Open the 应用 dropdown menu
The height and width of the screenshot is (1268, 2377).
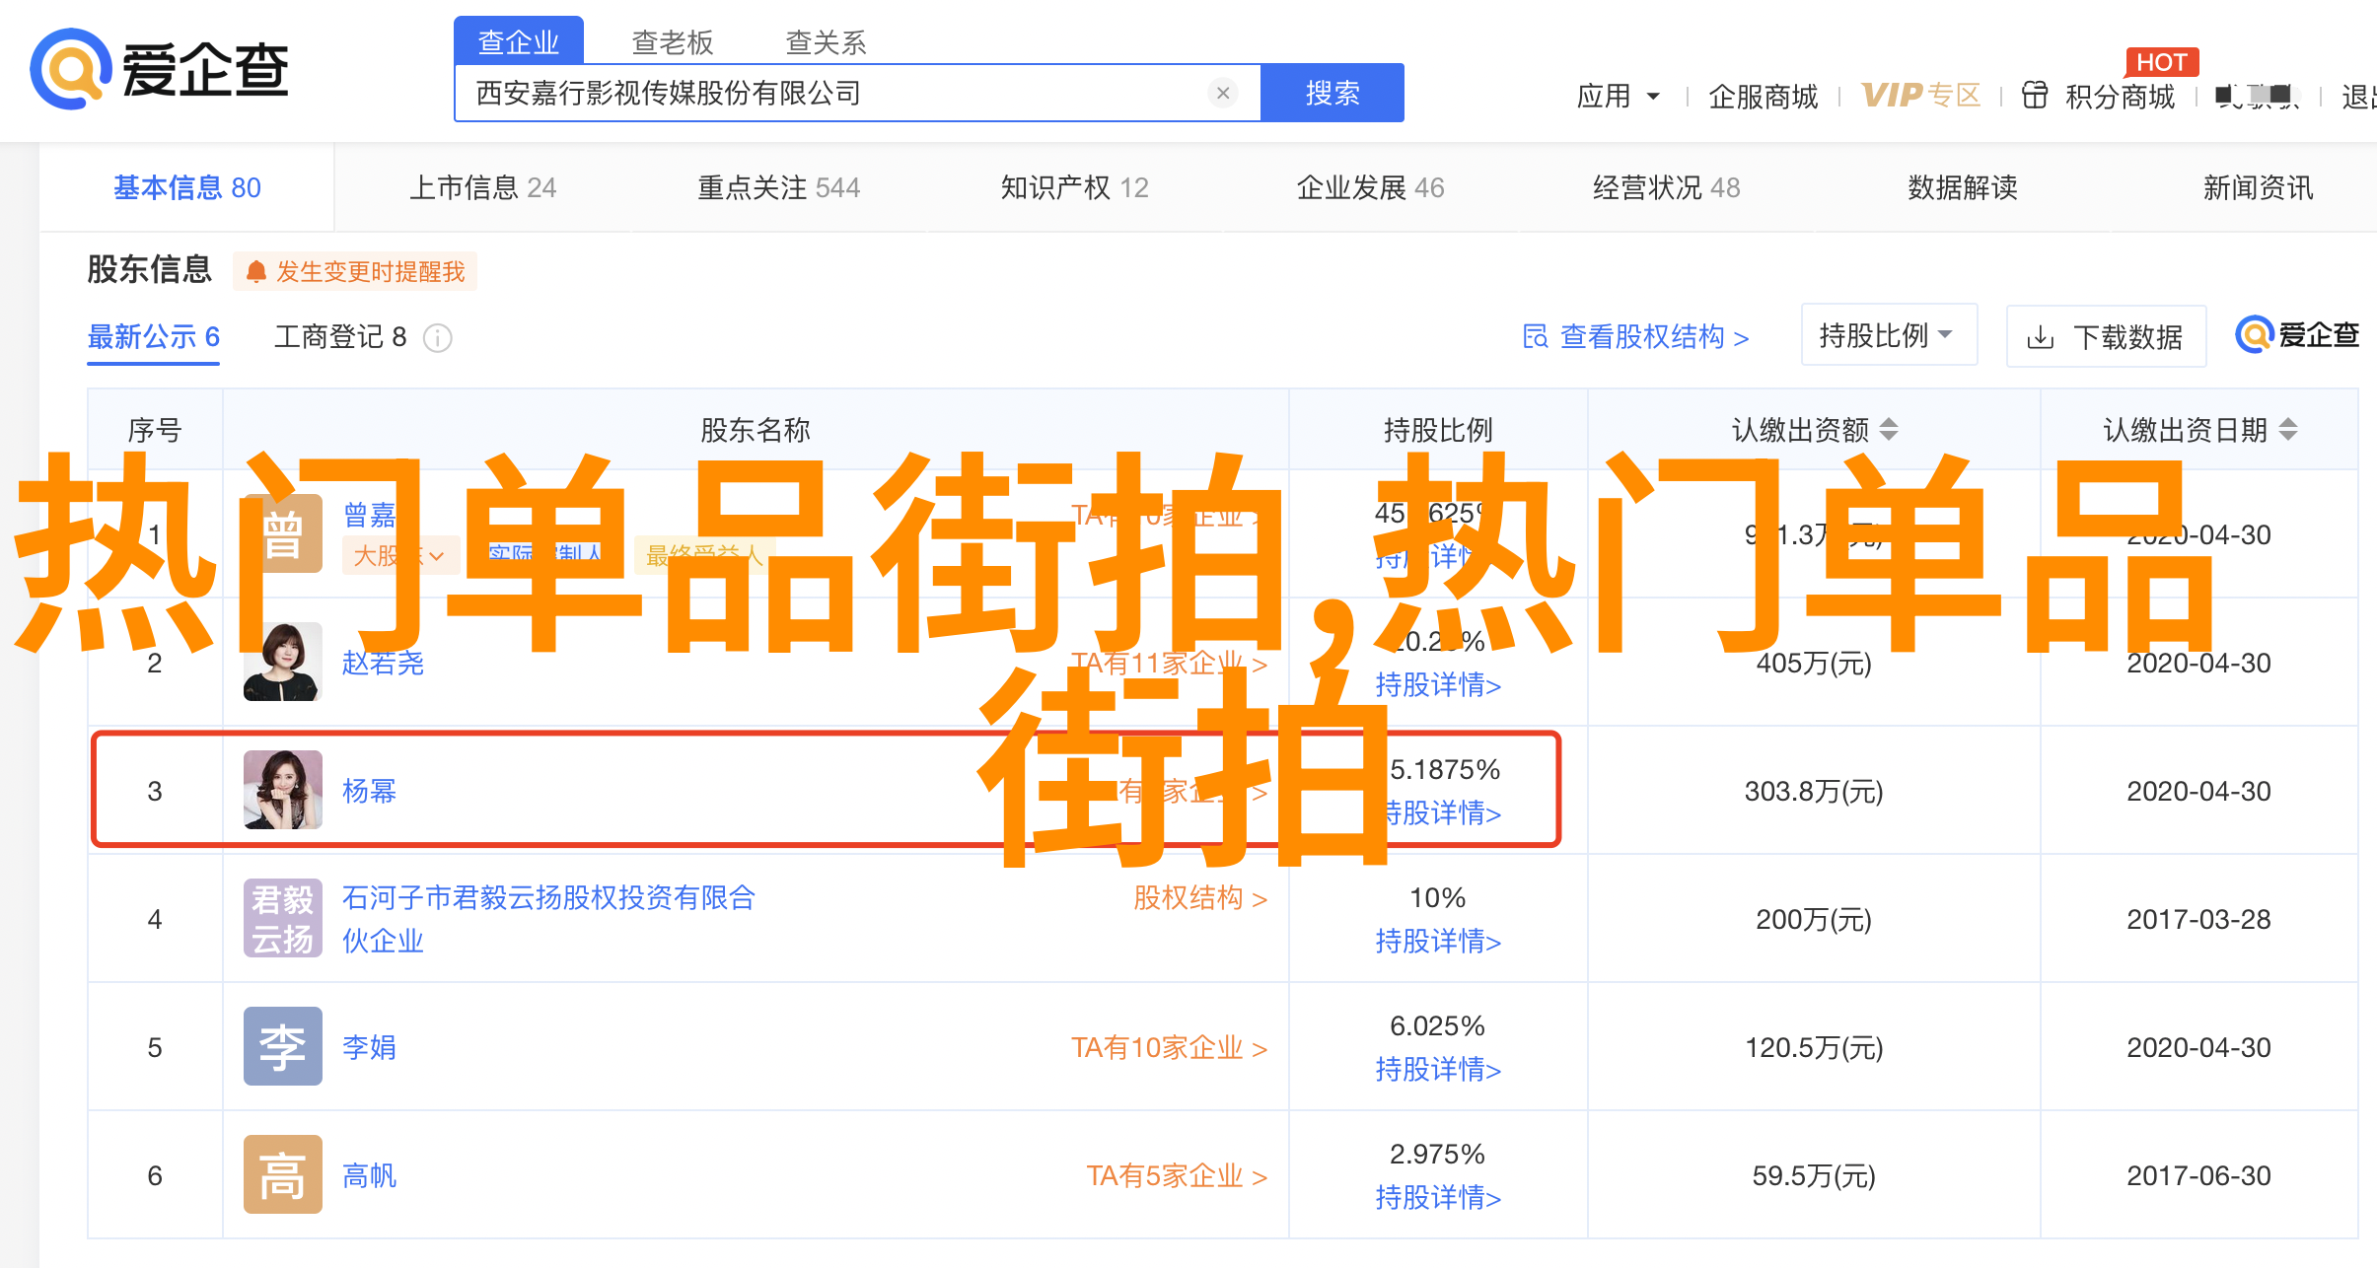[1619, 96]
